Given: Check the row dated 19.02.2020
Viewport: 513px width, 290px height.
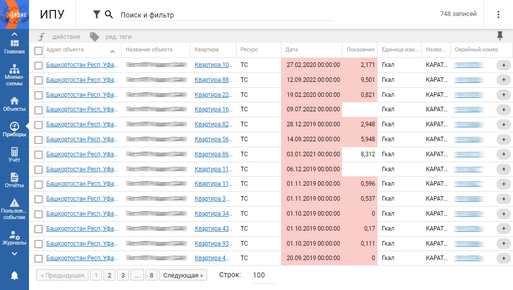Looking at the screenshot, I should pos(38,95).
